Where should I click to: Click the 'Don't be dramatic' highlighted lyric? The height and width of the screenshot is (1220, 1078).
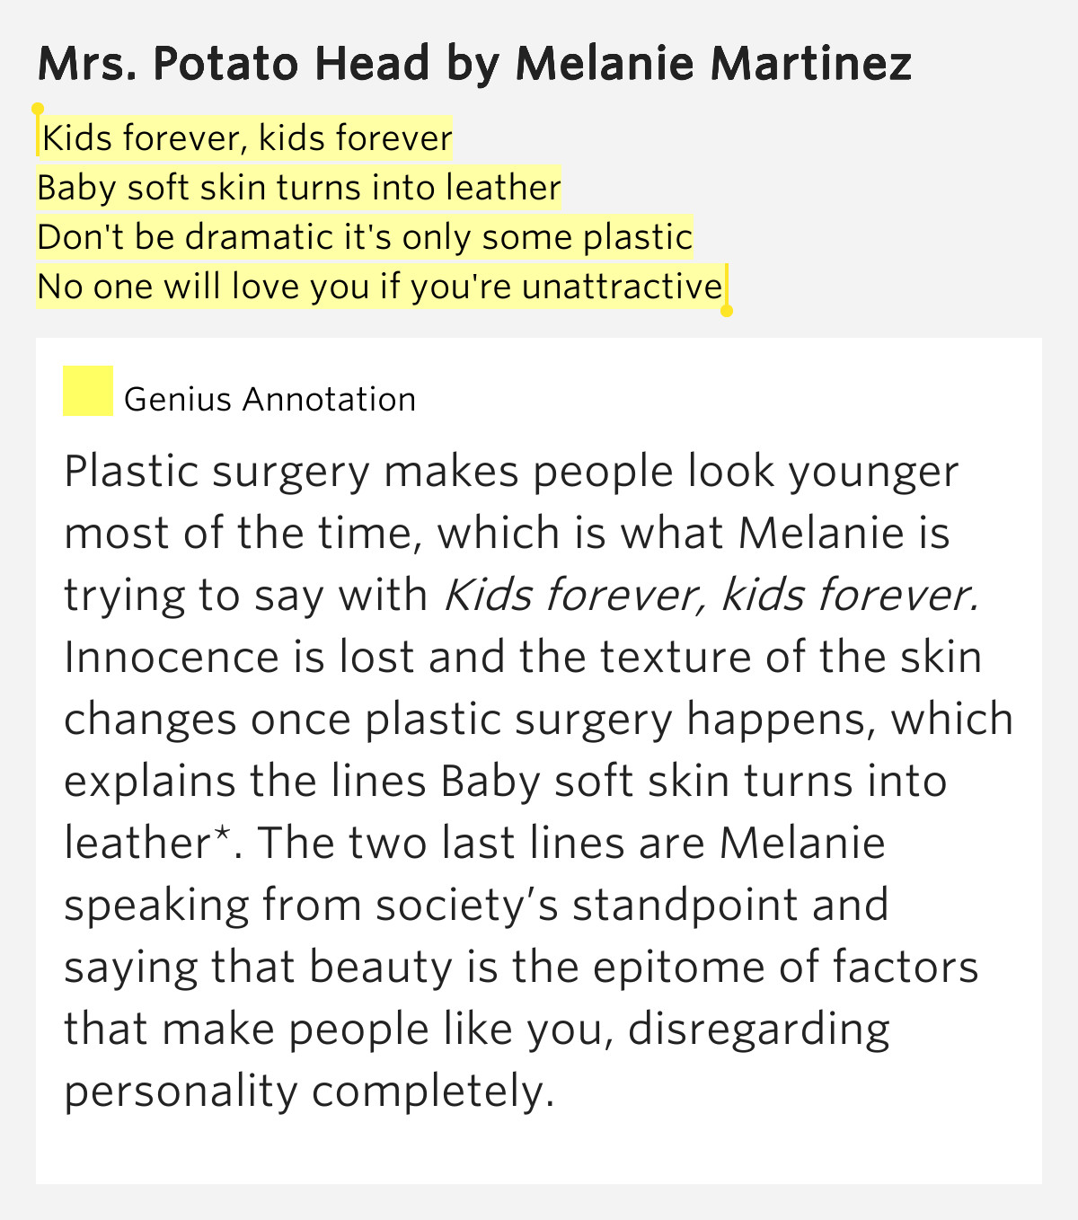(365, 237)
